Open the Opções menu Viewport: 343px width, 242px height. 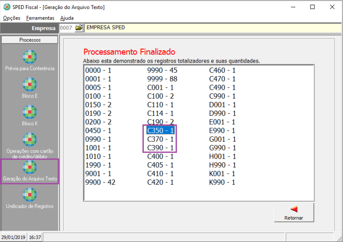[x=11, y=18]
